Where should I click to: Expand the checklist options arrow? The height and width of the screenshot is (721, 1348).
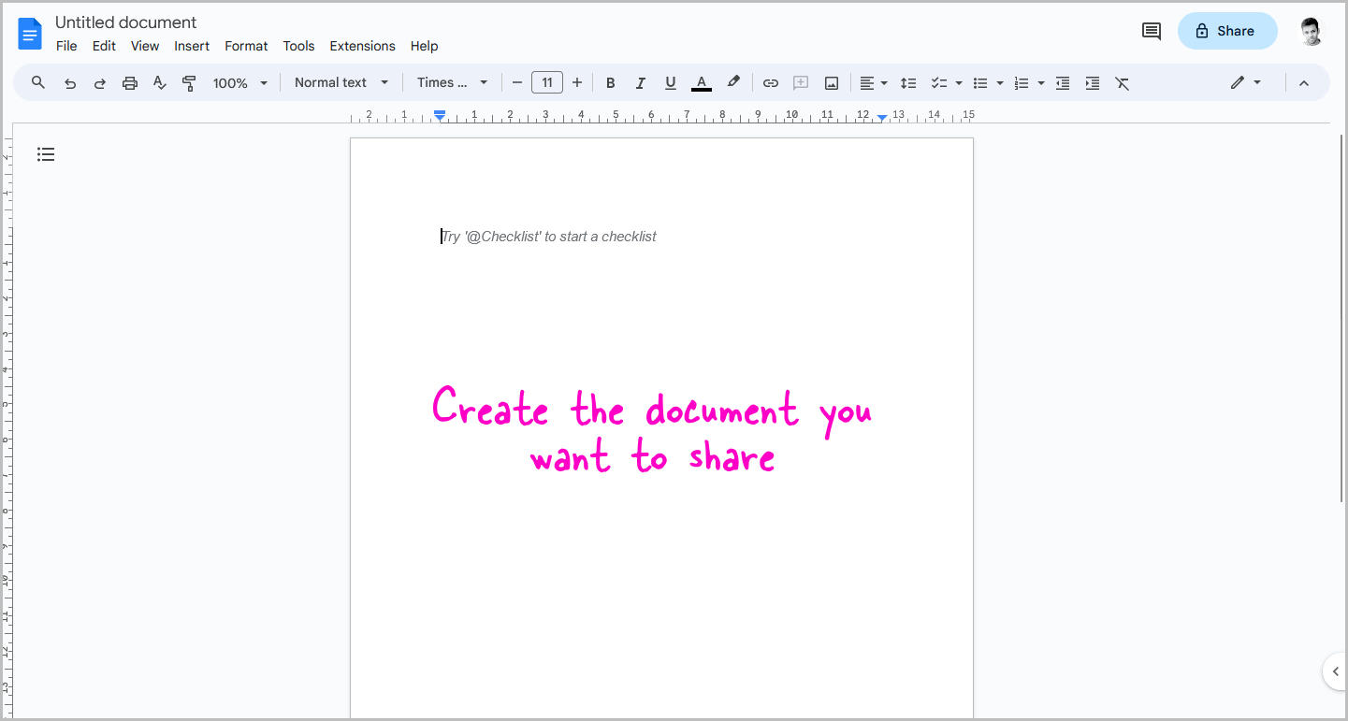click(x=959, y=83)
